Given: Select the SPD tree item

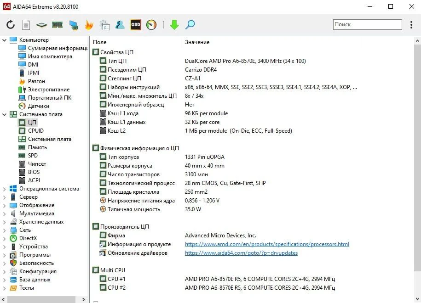Looking at the screenshot, I should tap(28, 155).
